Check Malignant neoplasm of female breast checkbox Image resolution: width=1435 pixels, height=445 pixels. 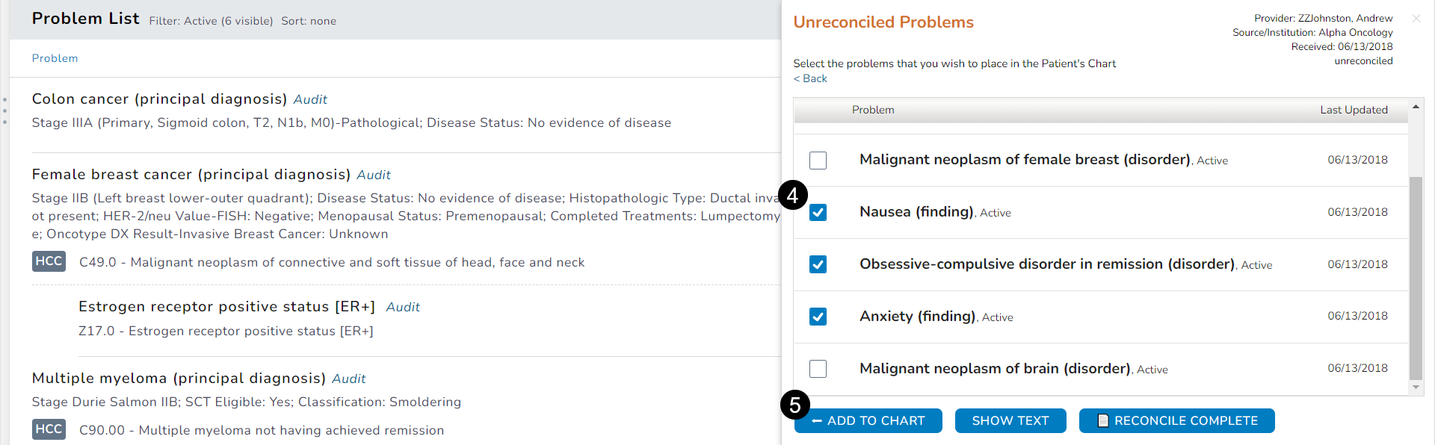click(x=818, y=160)
